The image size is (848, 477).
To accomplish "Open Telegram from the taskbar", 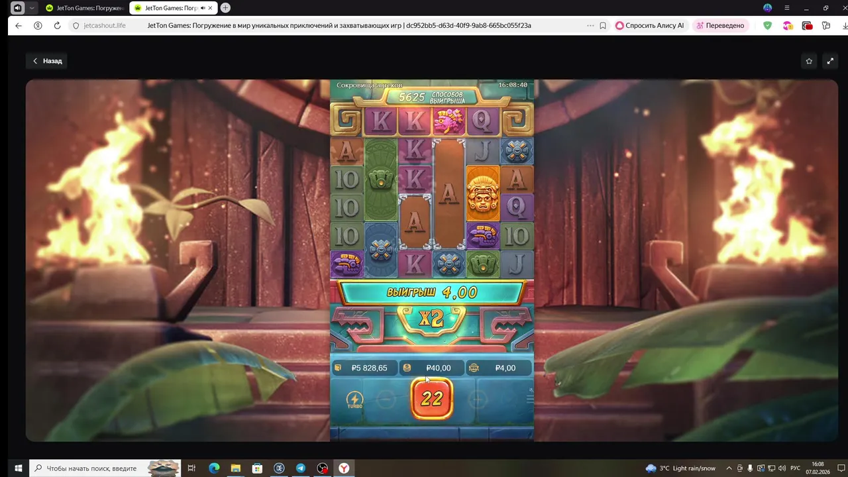I will pos(301,468).
